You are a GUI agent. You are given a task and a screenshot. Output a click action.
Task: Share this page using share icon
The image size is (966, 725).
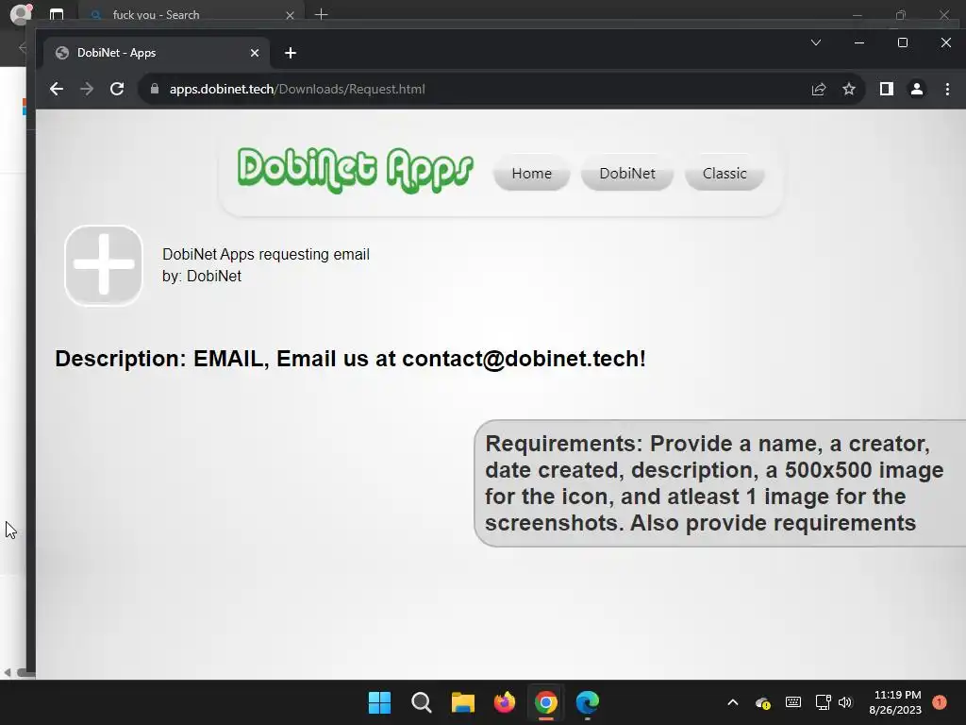pos(819,90)
